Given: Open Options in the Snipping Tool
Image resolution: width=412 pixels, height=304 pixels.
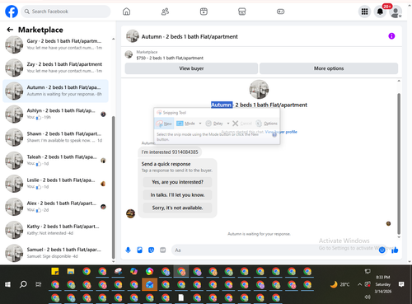Looking at the screenshot, I should pos(266,124).
